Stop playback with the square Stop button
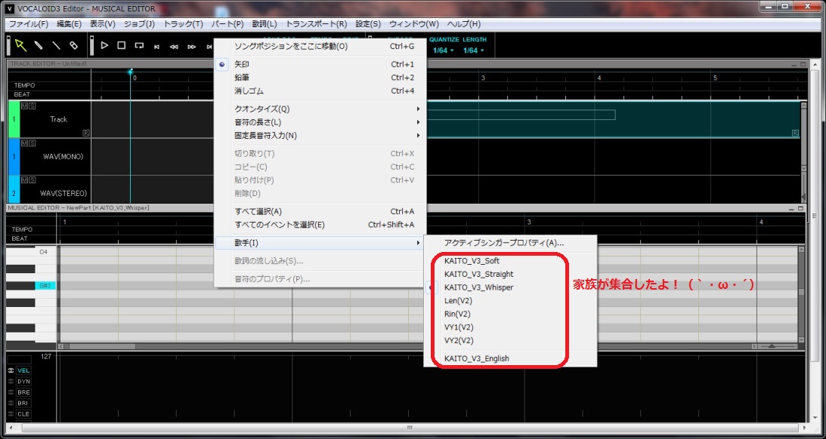This screenshot has height=439, width=826. [121, 45]
